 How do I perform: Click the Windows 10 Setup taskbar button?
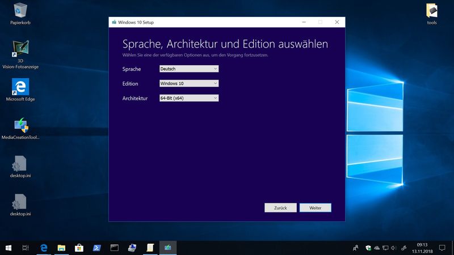[168, 248]
